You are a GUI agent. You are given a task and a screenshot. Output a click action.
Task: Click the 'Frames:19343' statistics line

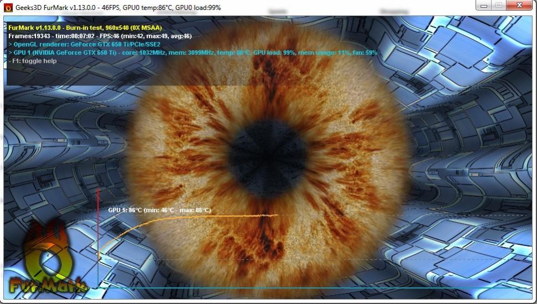(x=100, y=36)
